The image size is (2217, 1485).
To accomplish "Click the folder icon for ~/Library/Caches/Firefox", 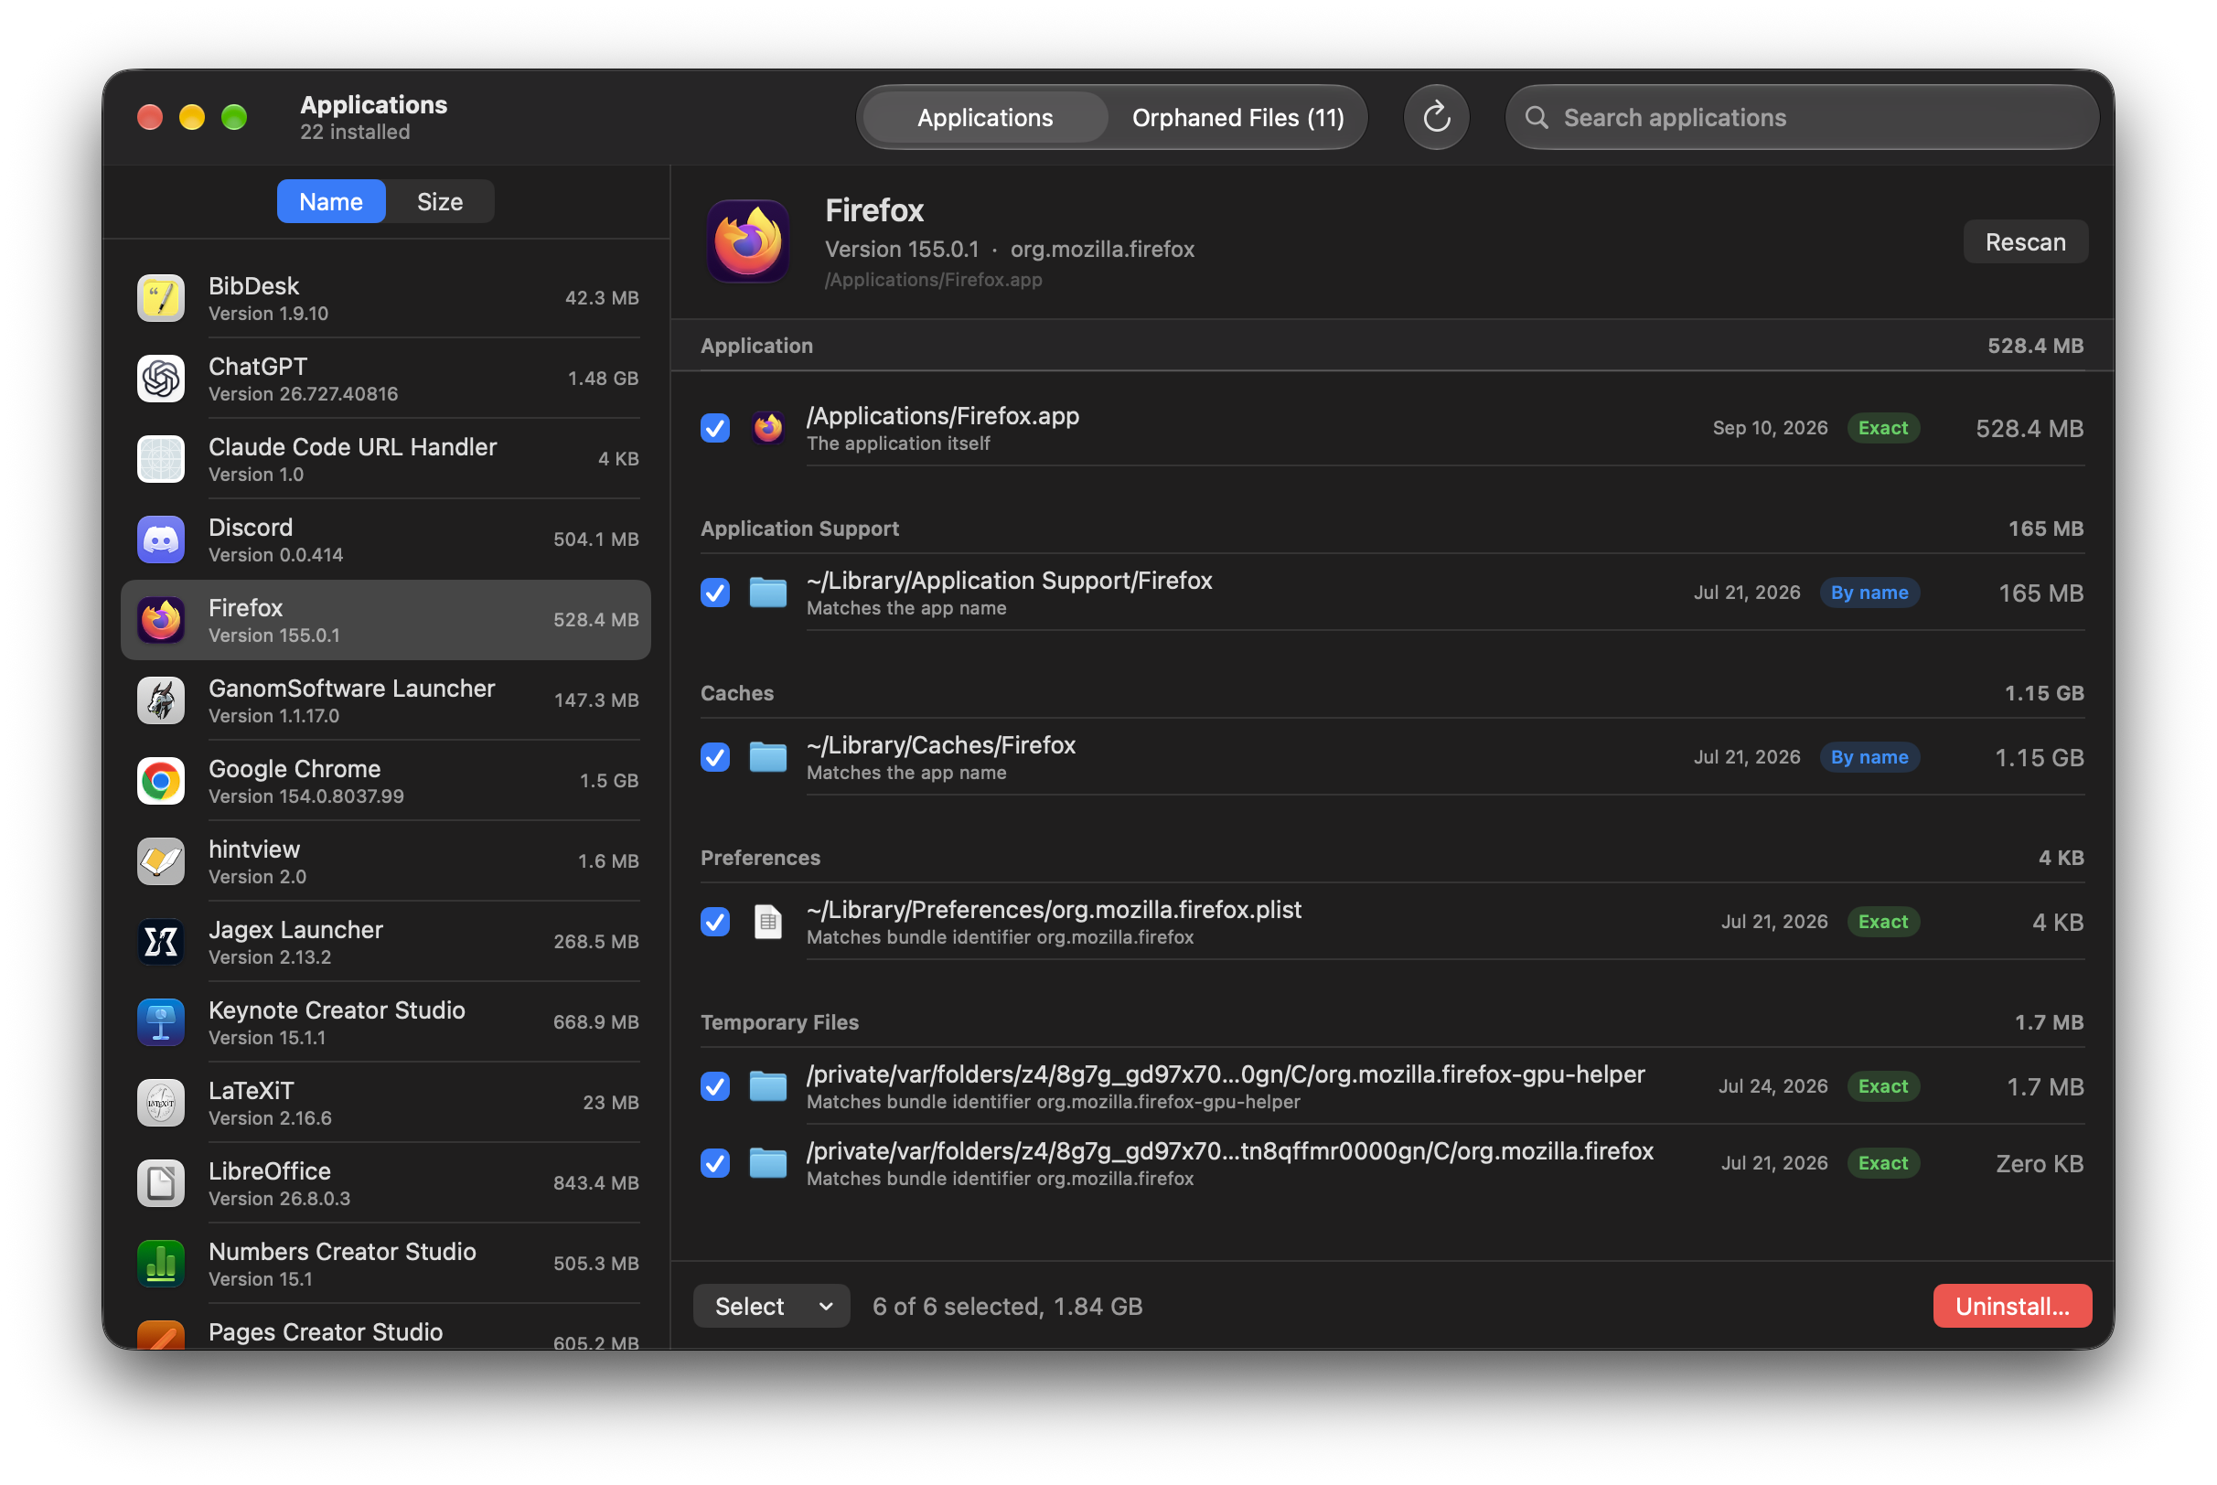I will [x=768, y=758].
